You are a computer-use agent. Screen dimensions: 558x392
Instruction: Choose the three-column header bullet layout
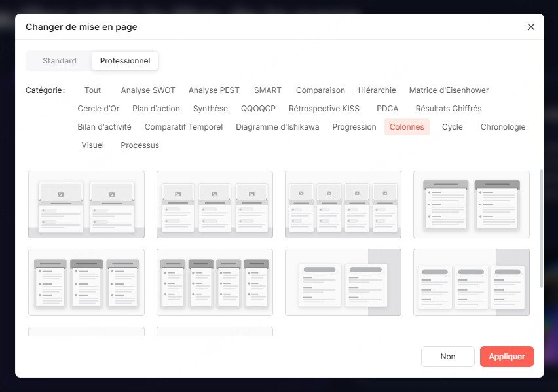(x=86, y=283)
